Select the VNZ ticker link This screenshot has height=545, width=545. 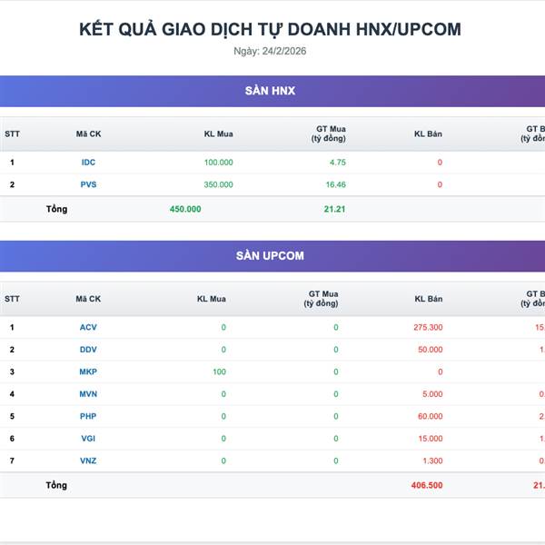(88, 461)
